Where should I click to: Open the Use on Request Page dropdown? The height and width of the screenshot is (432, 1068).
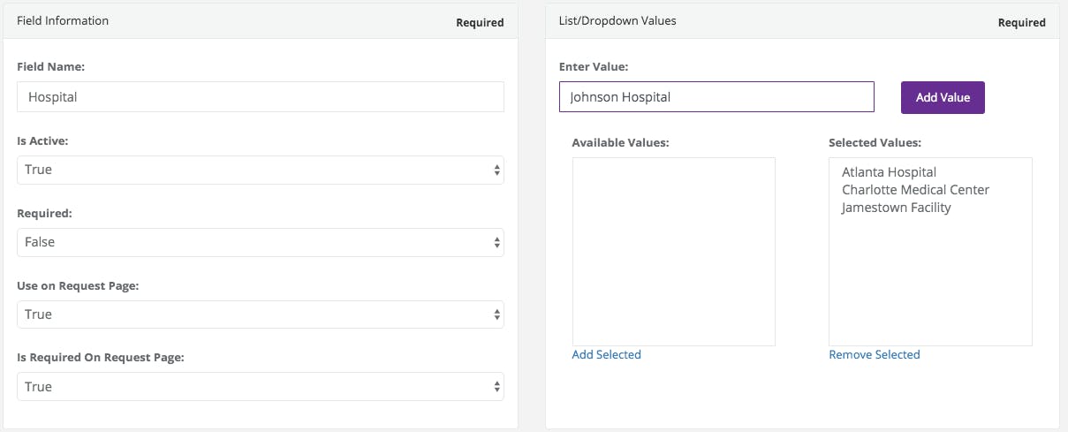point(260,315)
